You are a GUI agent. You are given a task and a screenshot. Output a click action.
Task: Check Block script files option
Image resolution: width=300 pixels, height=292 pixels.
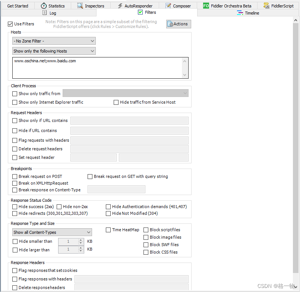pos(146,230)
